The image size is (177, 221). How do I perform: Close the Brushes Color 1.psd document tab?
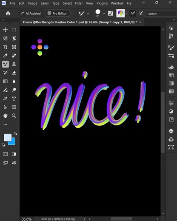tap(140, 22)
